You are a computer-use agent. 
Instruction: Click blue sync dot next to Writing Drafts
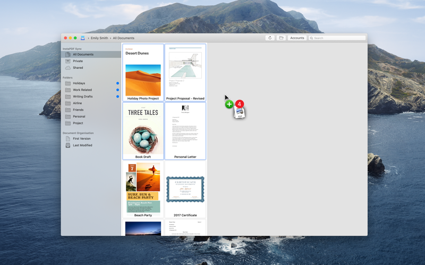click(117, 96)
